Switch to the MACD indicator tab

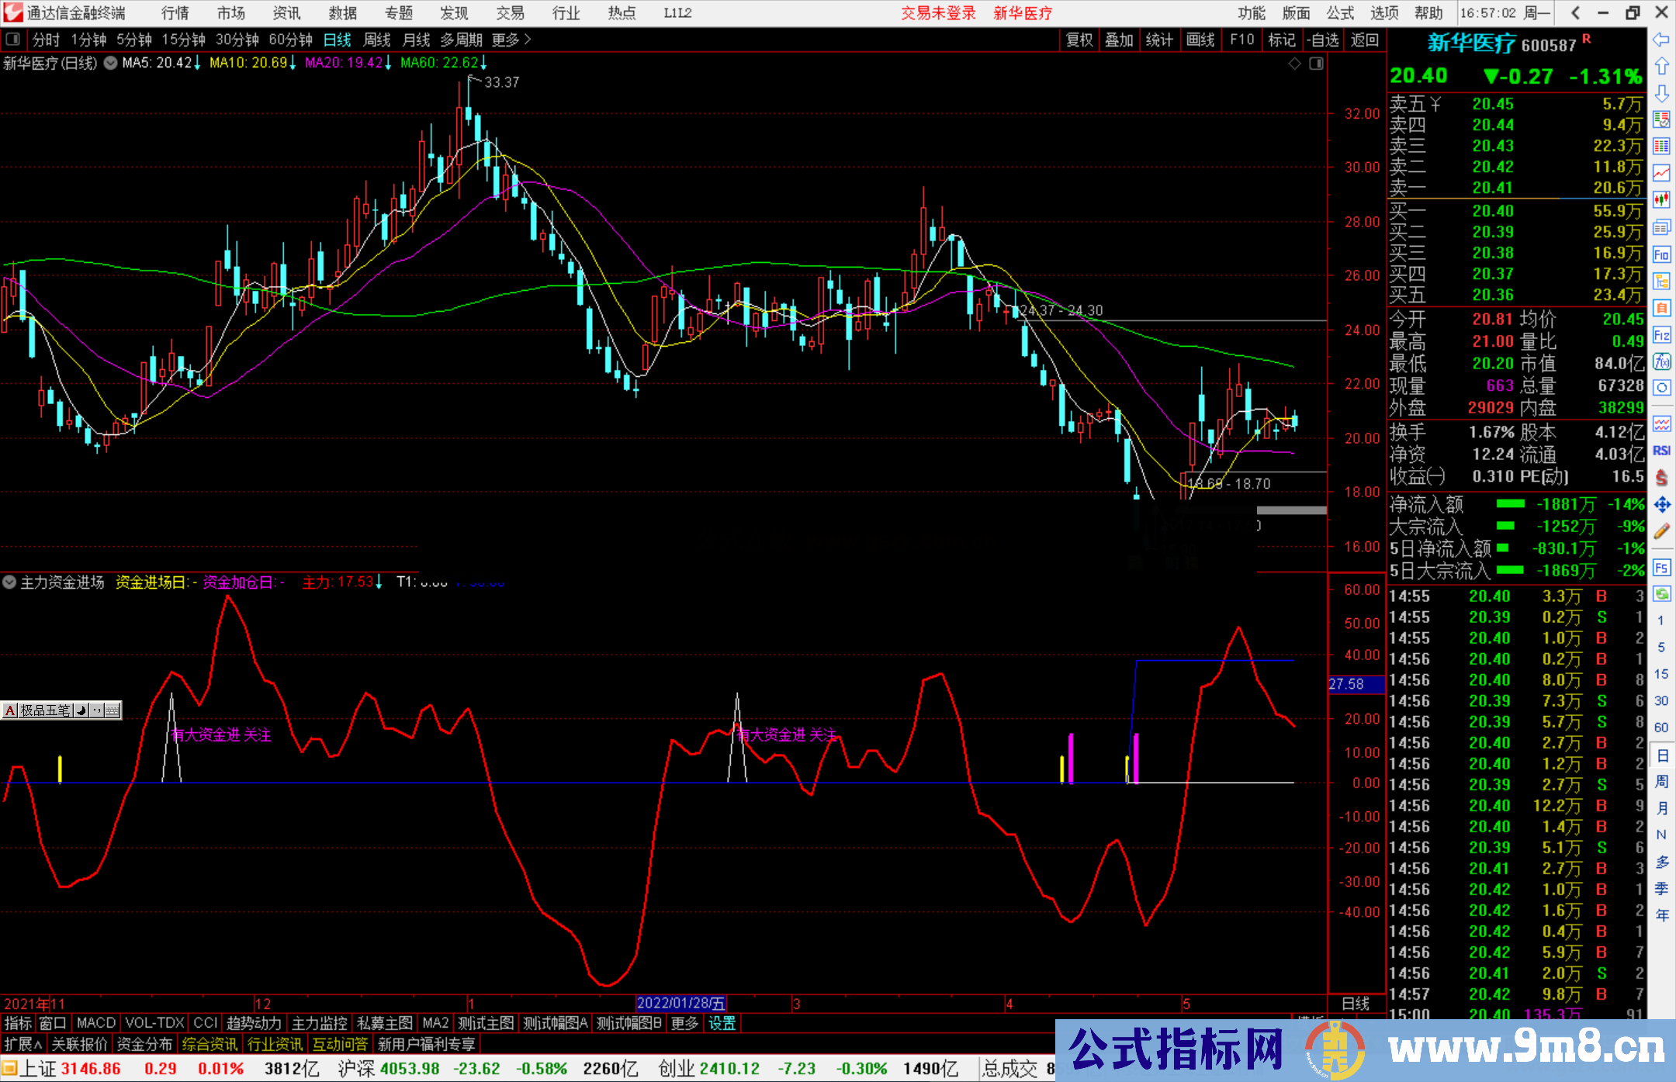click(95, 1023)
